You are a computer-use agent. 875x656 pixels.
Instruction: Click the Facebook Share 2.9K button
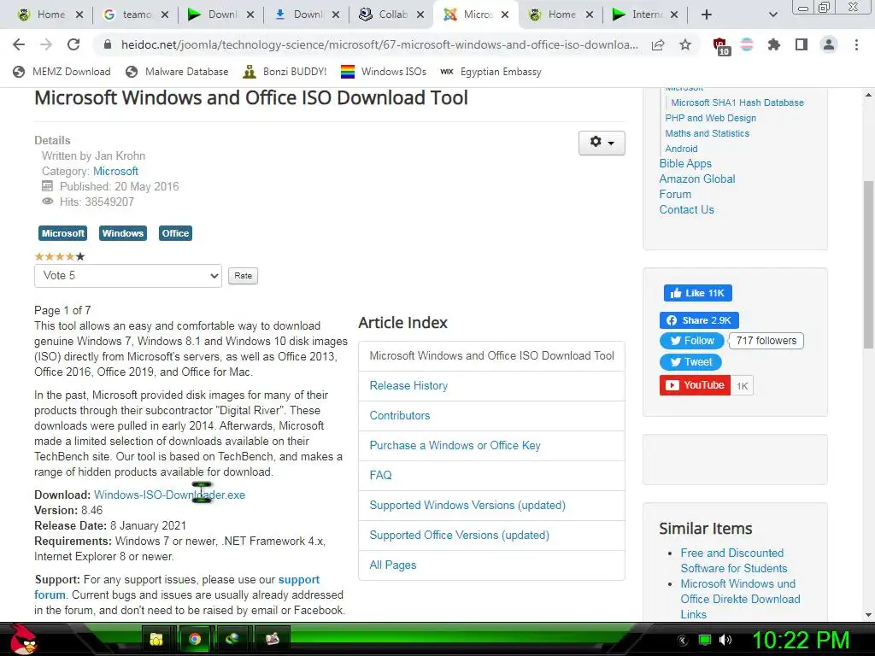point(699,320)
